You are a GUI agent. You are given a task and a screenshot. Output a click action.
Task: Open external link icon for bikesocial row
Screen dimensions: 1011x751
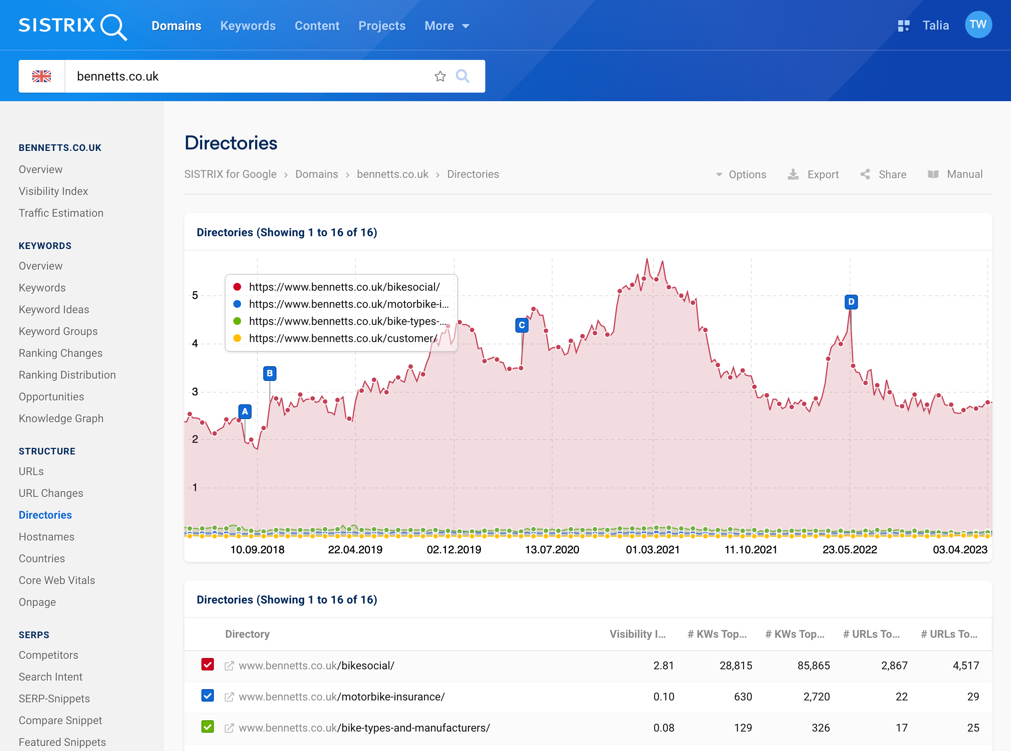(x=229, y=666)
